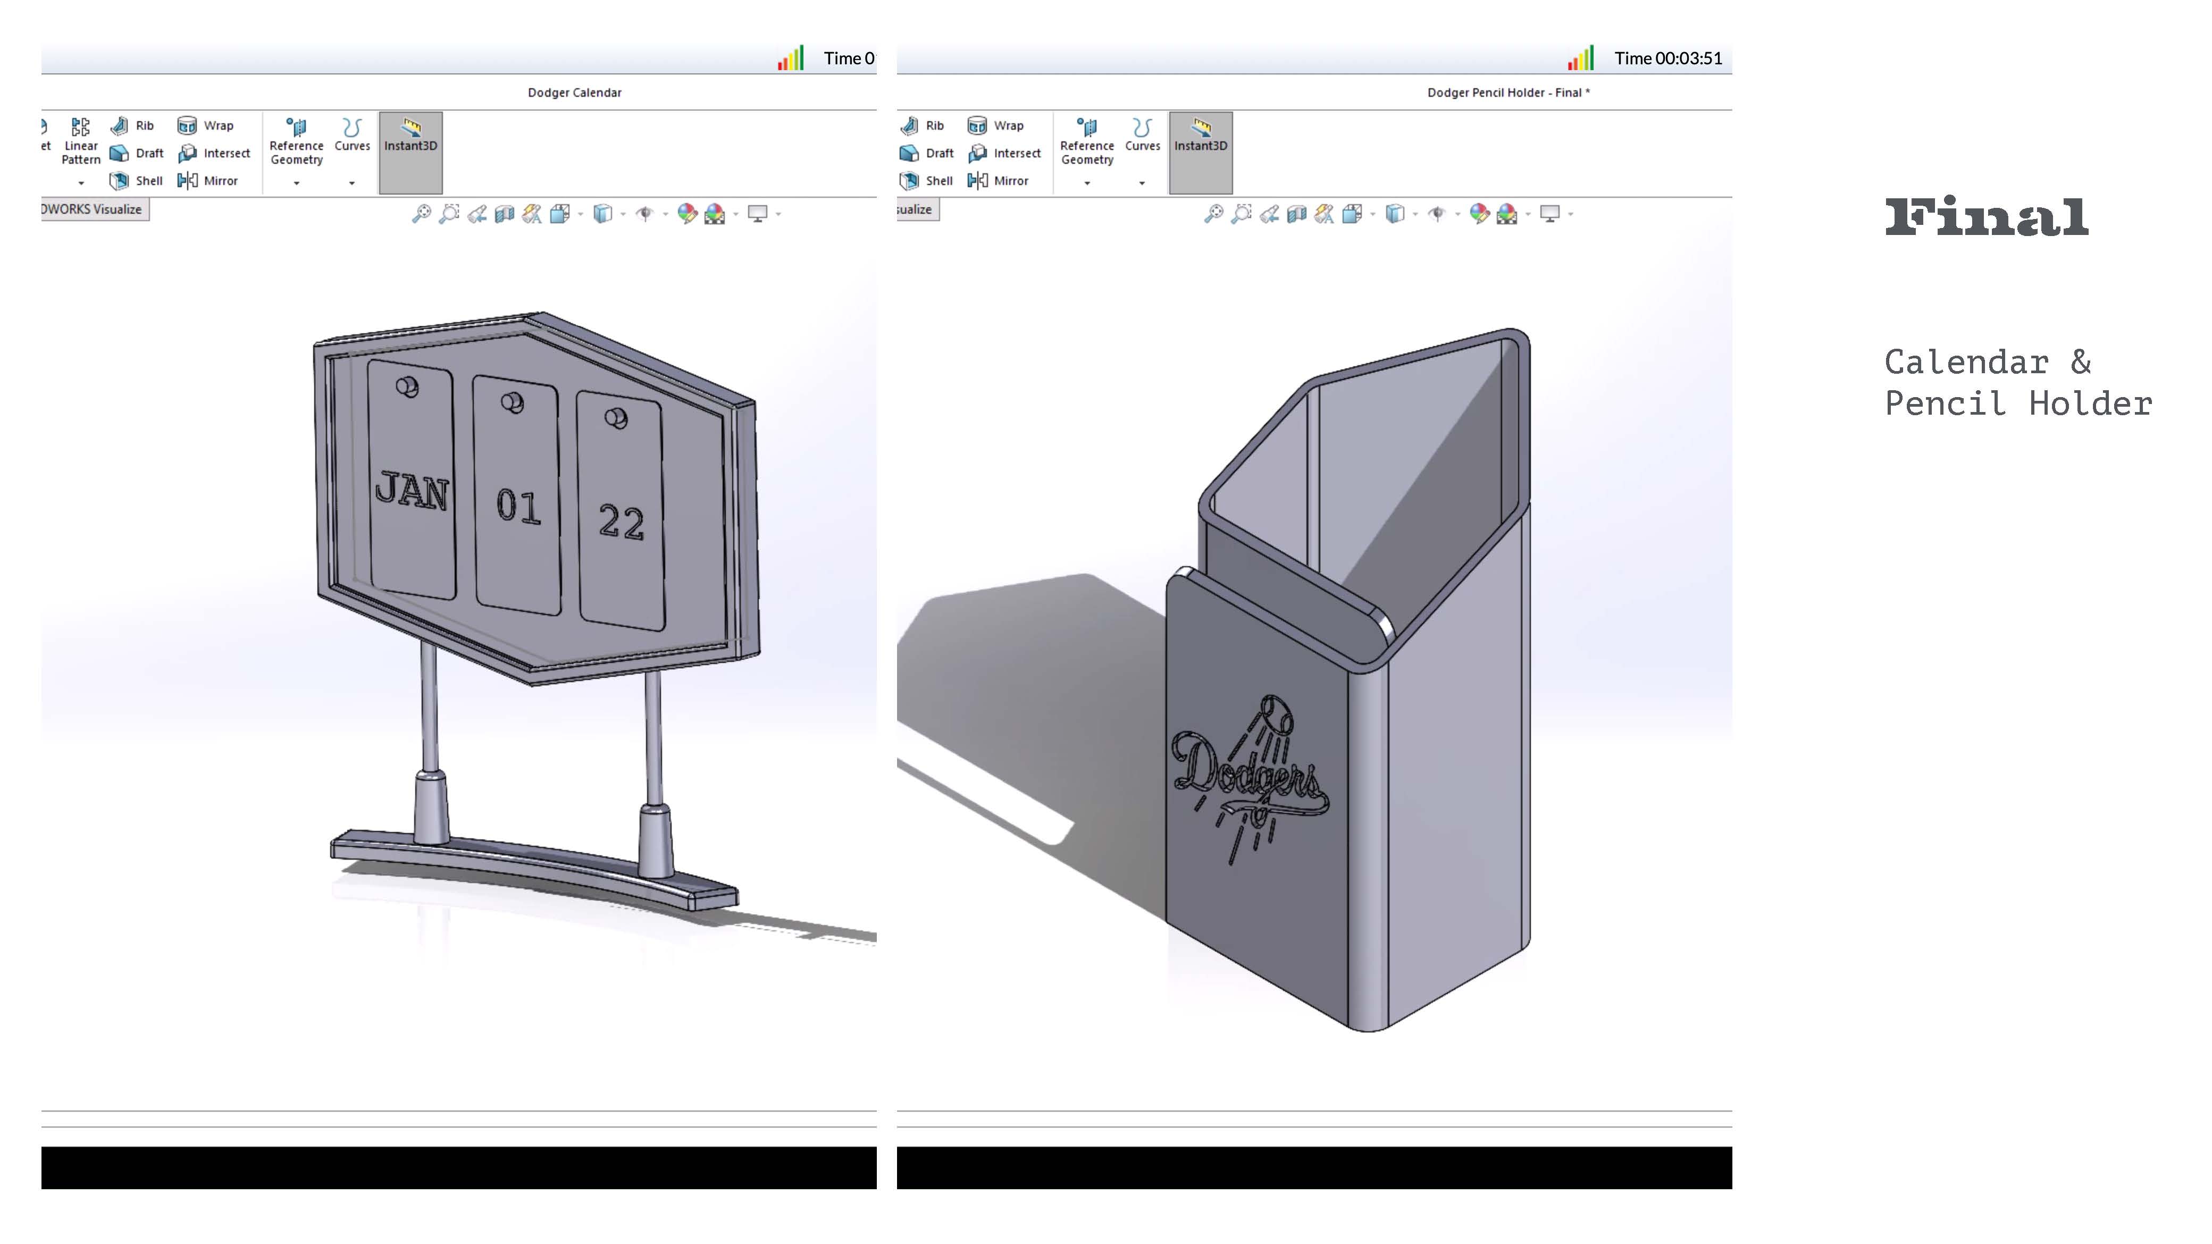This screenshot has width=2212, height=1244.
Task: Expand Reference Geometry dropdown in Dodger Calendar window
Action: tap(296, 183)
